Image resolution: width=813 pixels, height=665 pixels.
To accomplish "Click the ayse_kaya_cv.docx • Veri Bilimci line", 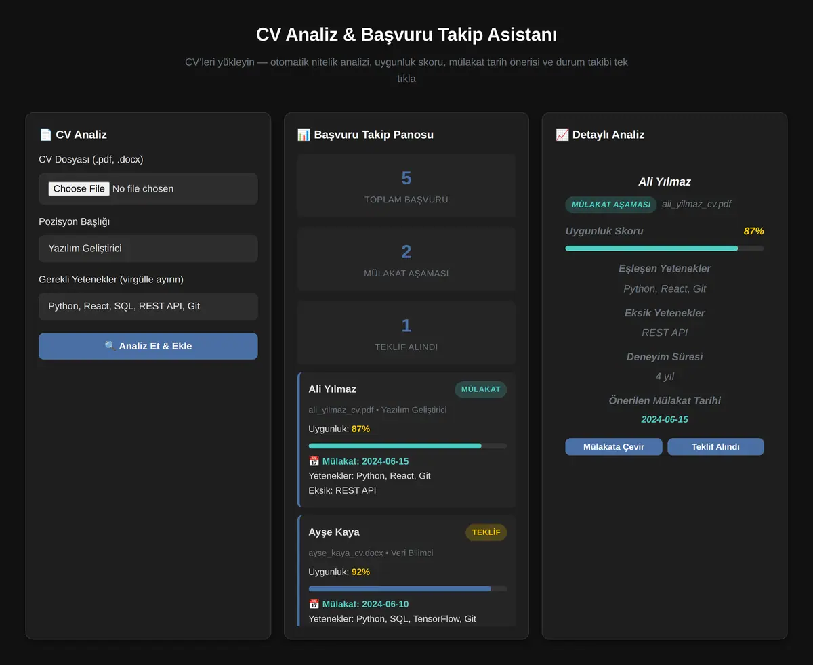I will pos(371,553).
